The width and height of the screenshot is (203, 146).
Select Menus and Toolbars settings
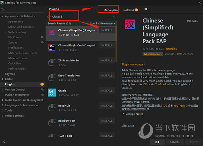pyautogui.click(x=21, y=27)
